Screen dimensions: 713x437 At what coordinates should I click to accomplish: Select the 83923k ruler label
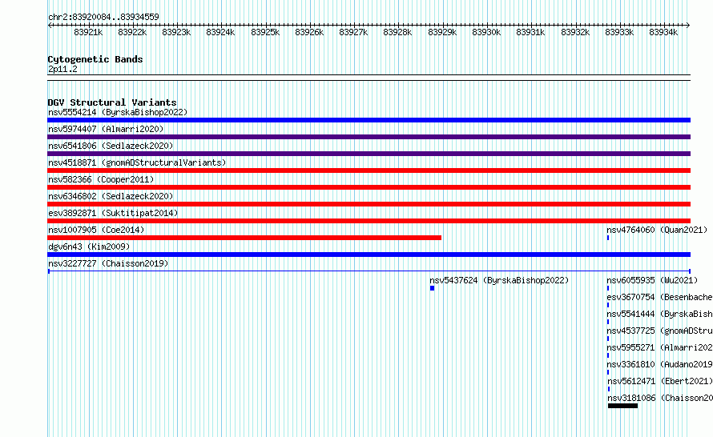tap(176, 32)
